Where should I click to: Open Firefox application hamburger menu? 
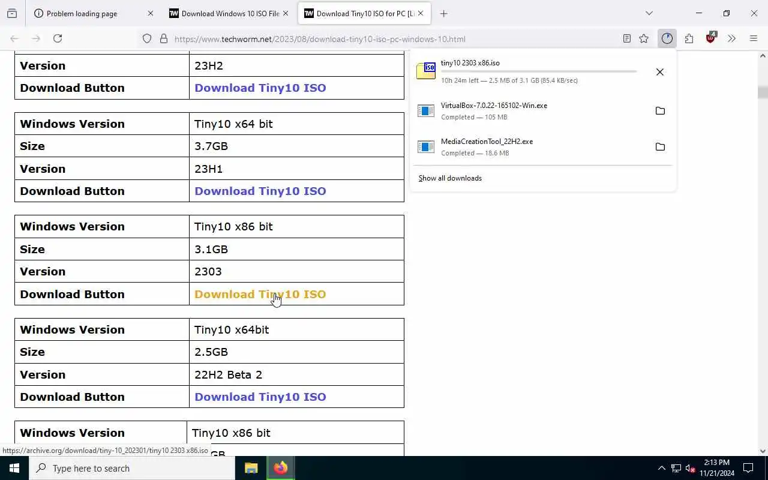754,38
